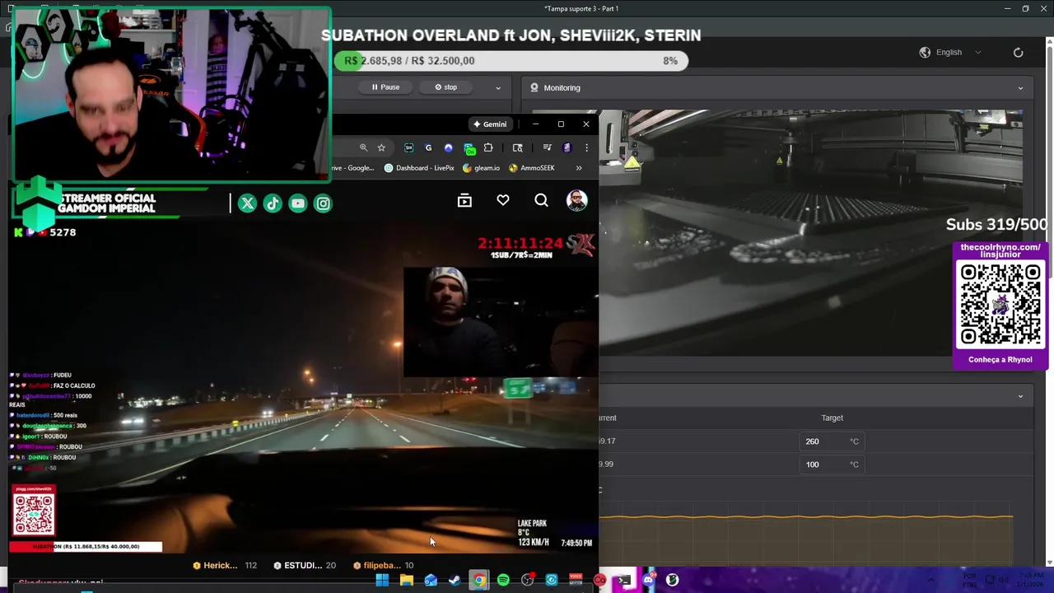Open the Dashboard - LivePix bookmark
This screenshot has width=1054, height=593.
click(419, 168)
